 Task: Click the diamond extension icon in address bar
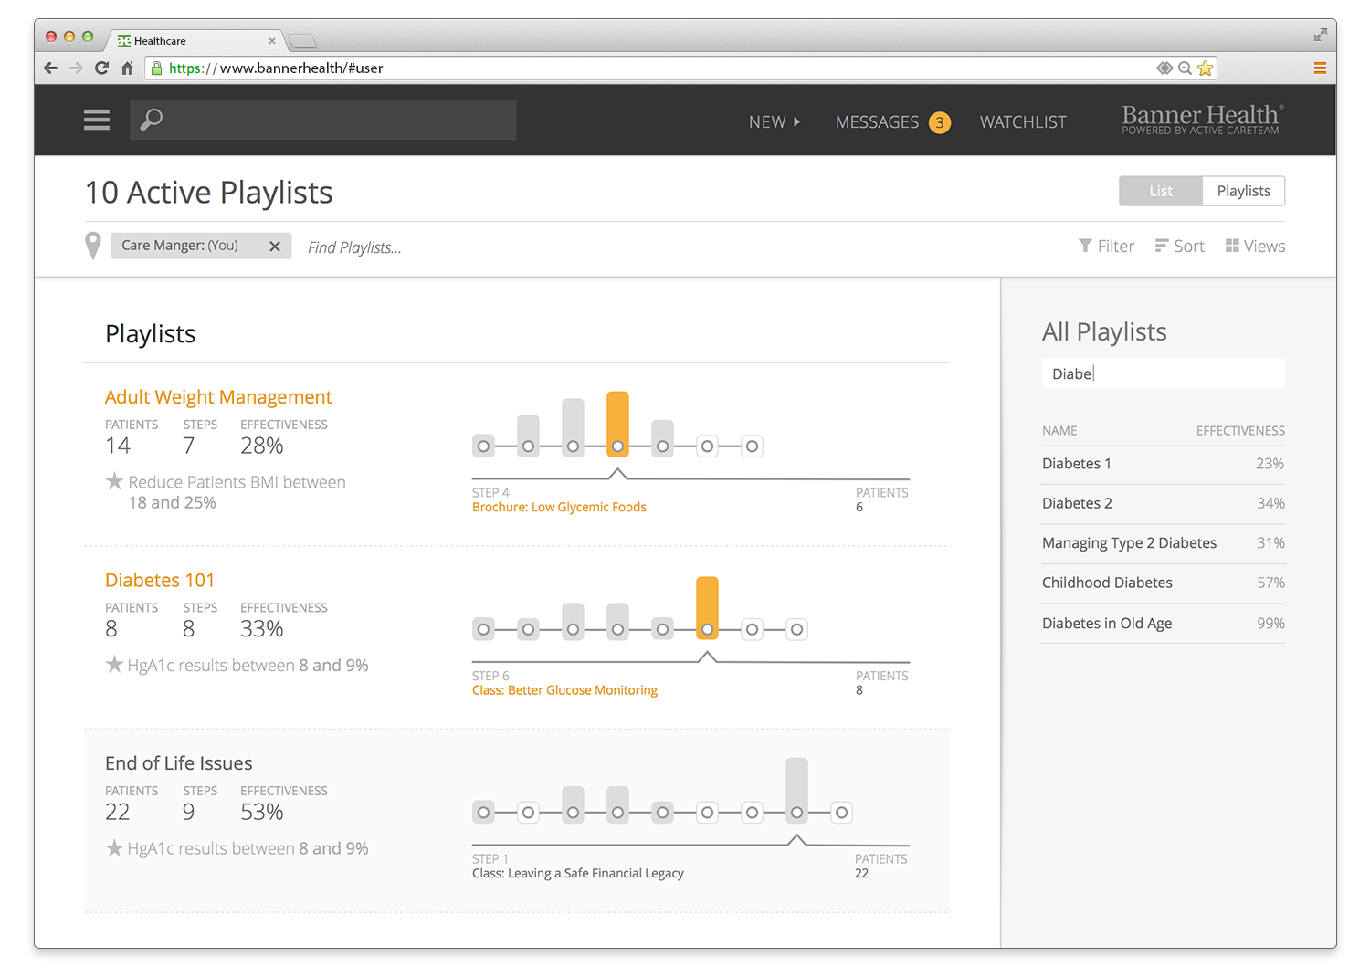(x=1164, y=68)
